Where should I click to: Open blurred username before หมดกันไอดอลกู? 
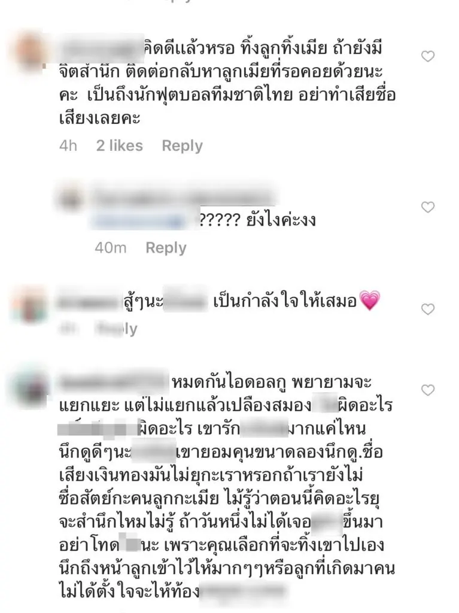(113, 381)
